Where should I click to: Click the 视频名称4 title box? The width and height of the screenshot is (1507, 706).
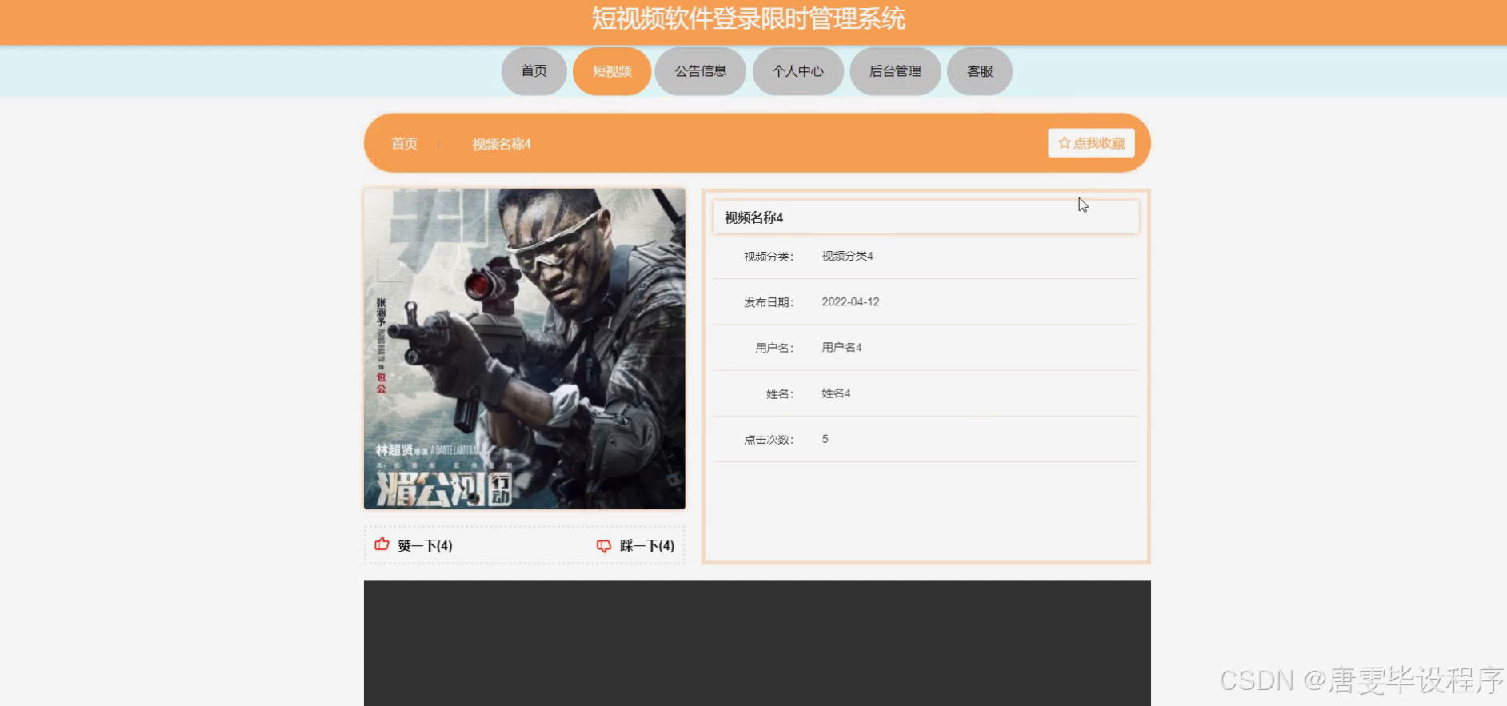point(926,217)
